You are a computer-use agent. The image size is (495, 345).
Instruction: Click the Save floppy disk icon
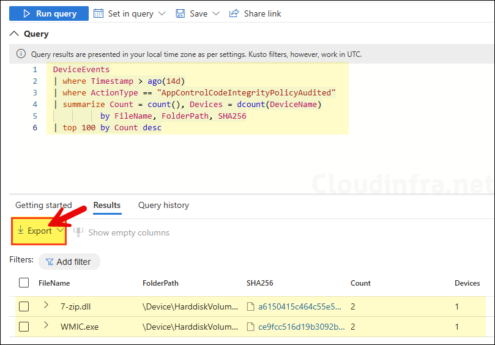click(x=180, y=13)
